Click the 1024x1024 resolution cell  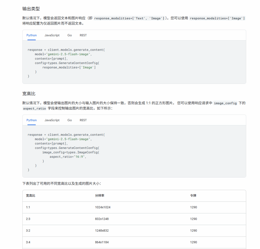[103, 207]
